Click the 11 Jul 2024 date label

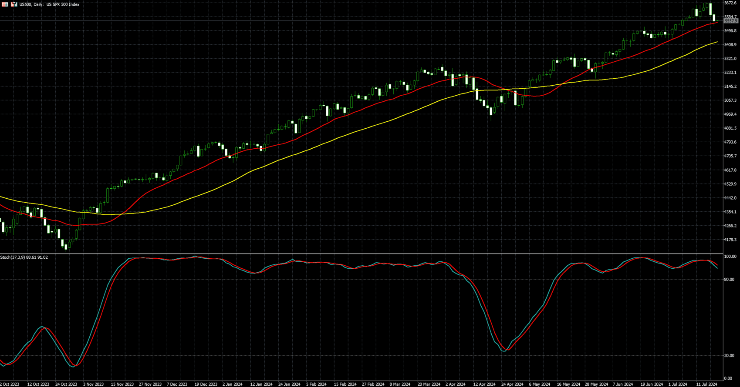[706, 384]
